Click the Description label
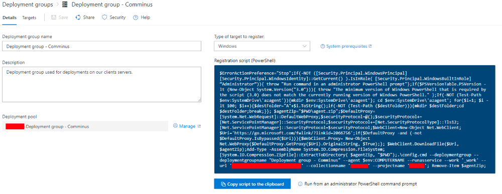Viewport: 502px width, 194px height. 14,62
